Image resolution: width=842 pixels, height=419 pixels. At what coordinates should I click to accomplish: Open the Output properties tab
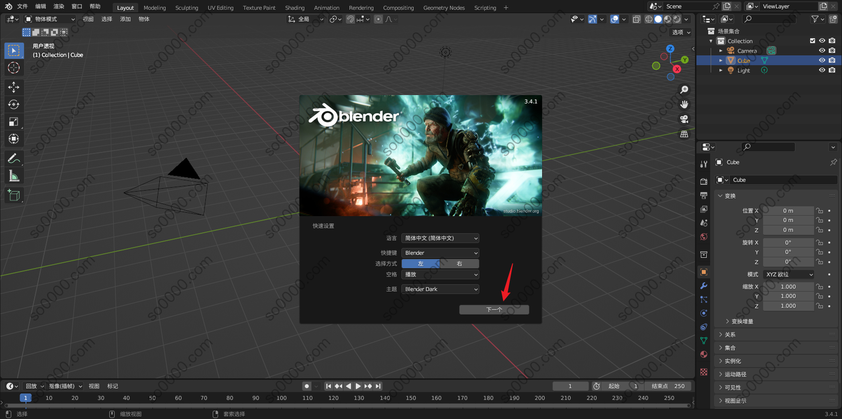(704, 195)
